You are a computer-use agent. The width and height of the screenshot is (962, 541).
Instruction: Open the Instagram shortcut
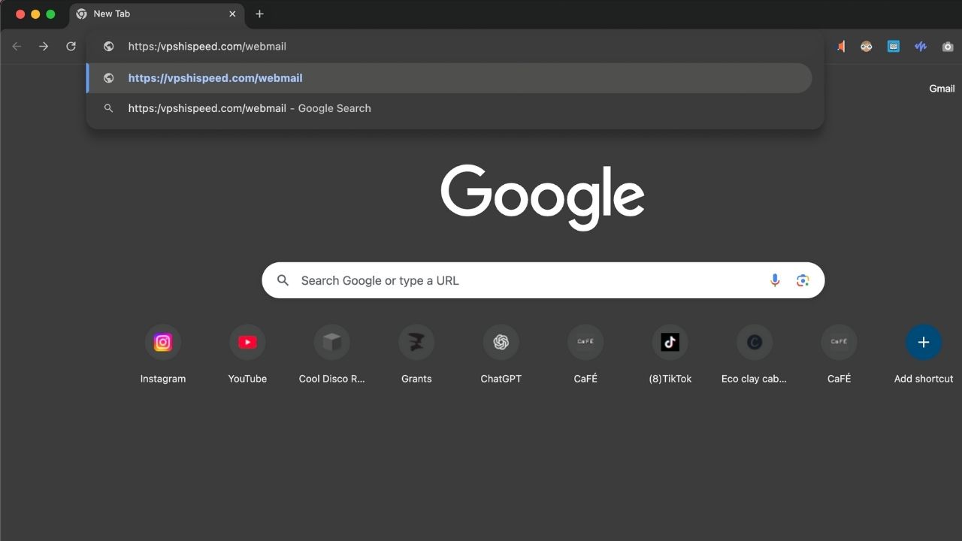point(163,354)
